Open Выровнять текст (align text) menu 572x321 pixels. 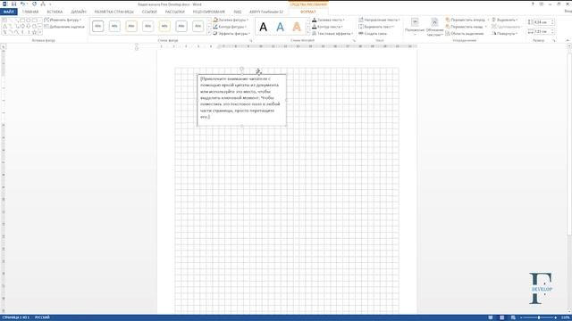[376, 27]
